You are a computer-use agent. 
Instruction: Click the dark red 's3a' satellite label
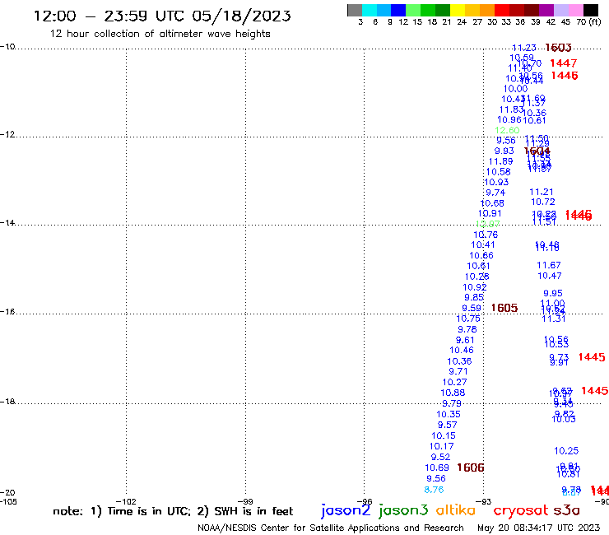tap(566, 510)
